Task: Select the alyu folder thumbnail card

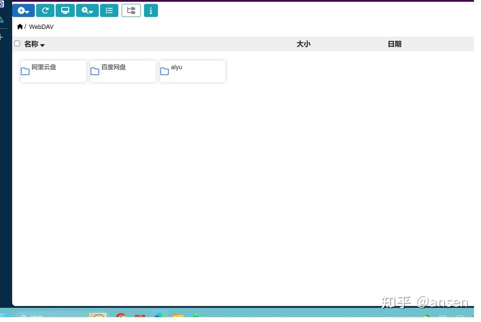Action: coord(192,71)
